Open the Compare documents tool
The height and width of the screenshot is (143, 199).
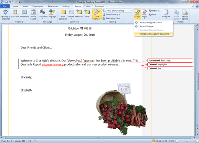[166, 14]
